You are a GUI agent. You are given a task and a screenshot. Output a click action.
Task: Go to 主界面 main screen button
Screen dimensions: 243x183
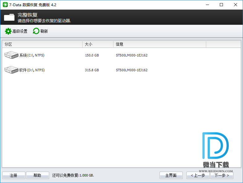coord(171,175)
